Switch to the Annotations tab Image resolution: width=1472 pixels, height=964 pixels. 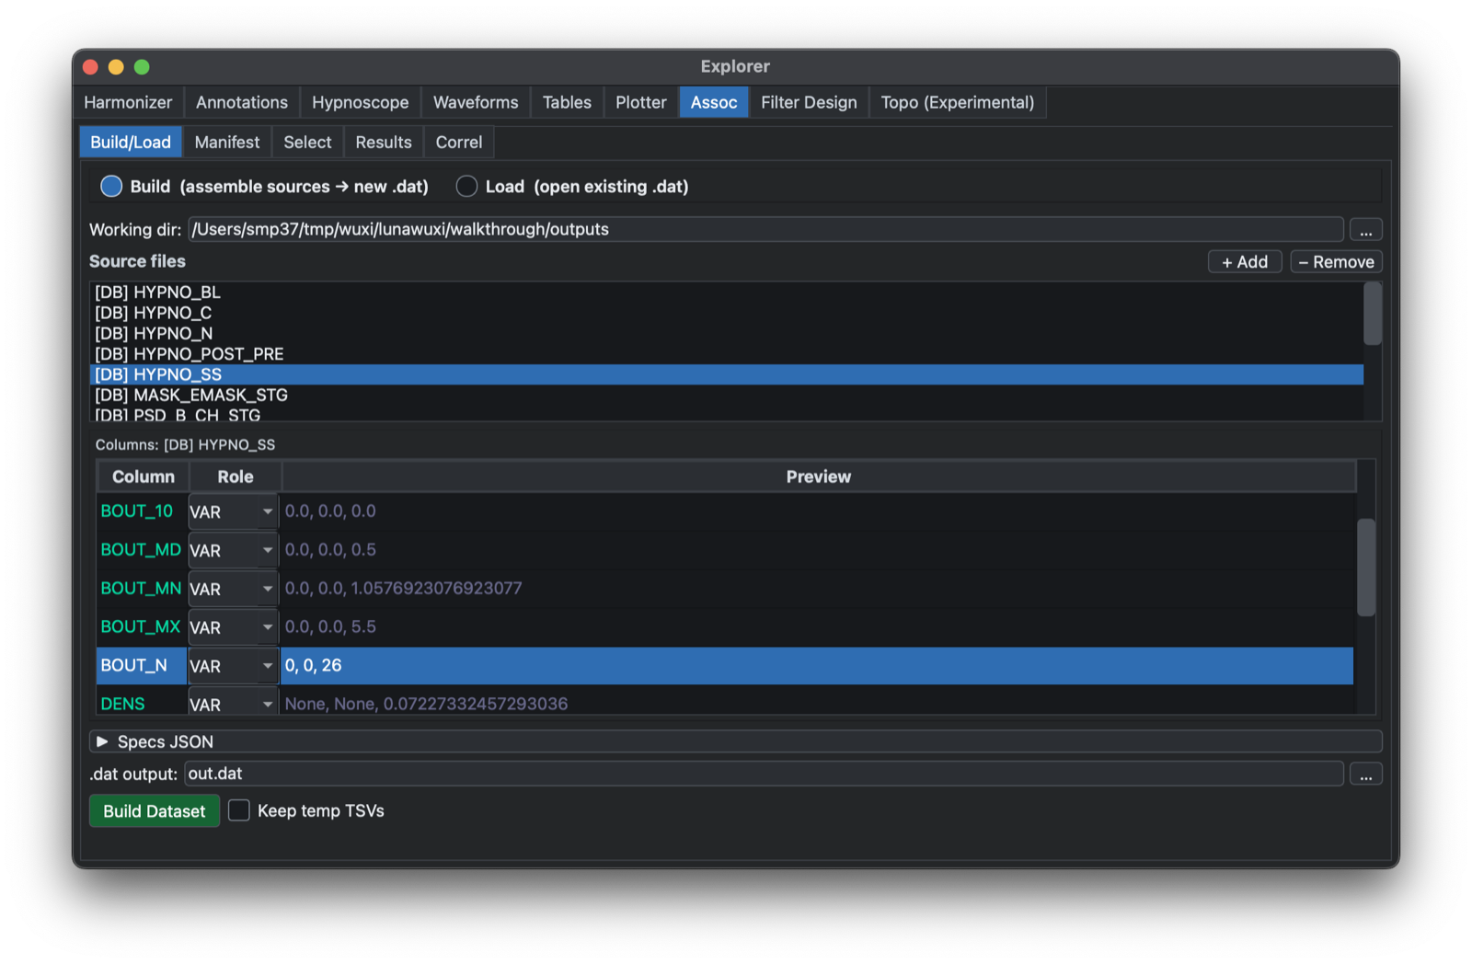coord(241,102)
